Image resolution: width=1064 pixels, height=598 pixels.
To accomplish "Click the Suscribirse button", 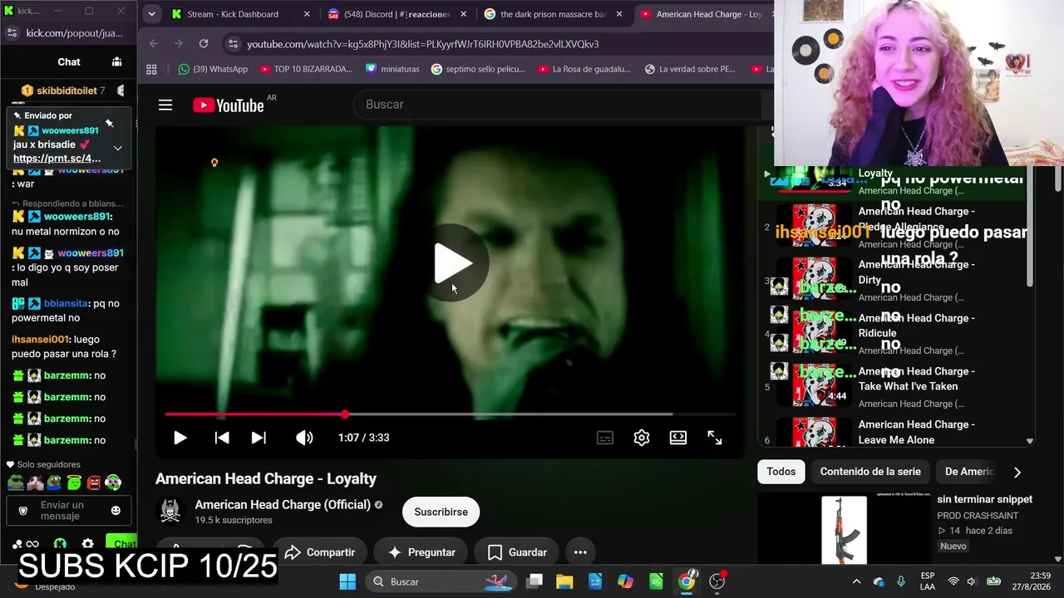I will 441,512.
